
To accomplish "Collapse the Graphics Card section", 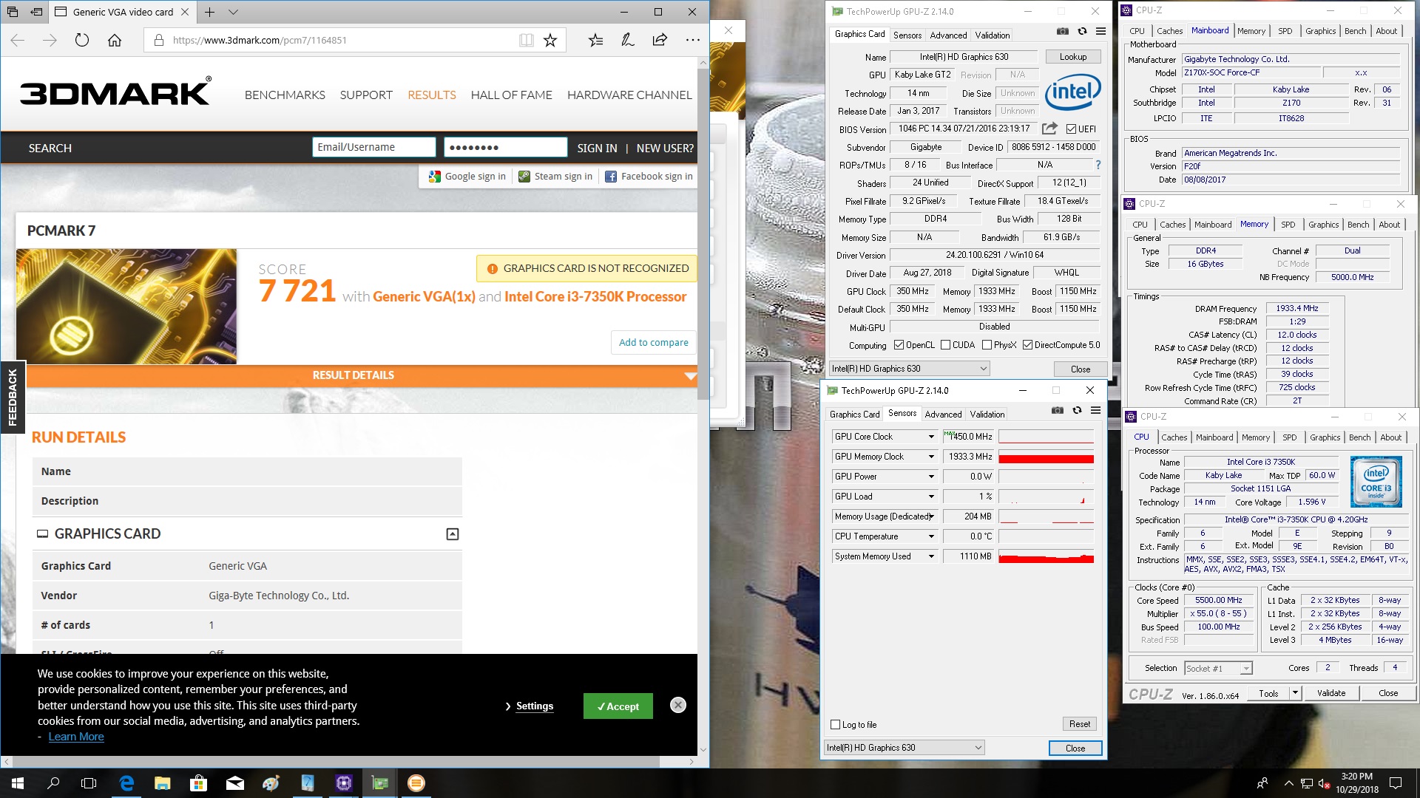I will coord(453,534).
